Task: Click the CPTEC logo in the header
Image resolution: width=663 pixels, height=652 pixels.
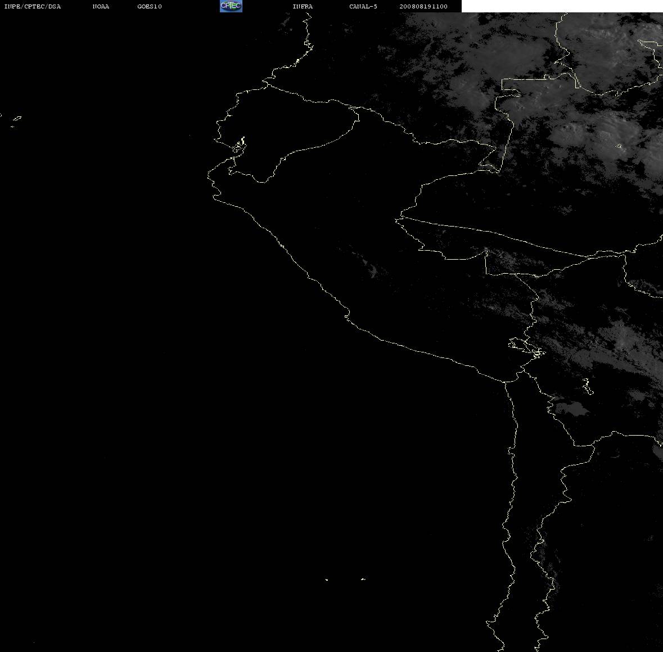Action: pyautogui.click(x=231, y=6)
